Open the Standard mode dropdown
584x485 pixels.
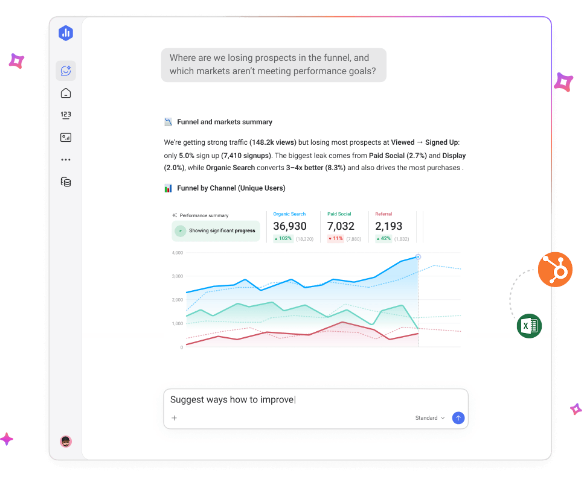(429, 417)
